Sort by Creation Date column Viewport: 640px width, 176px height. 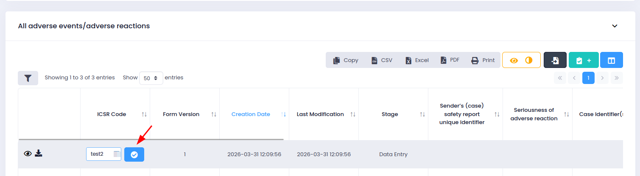(x=251, y=114)
